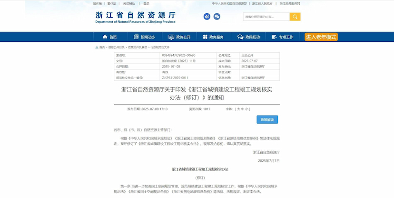Click the orange search magnifier button
This screenshot has width=394, height=198.
pos(295,17)
